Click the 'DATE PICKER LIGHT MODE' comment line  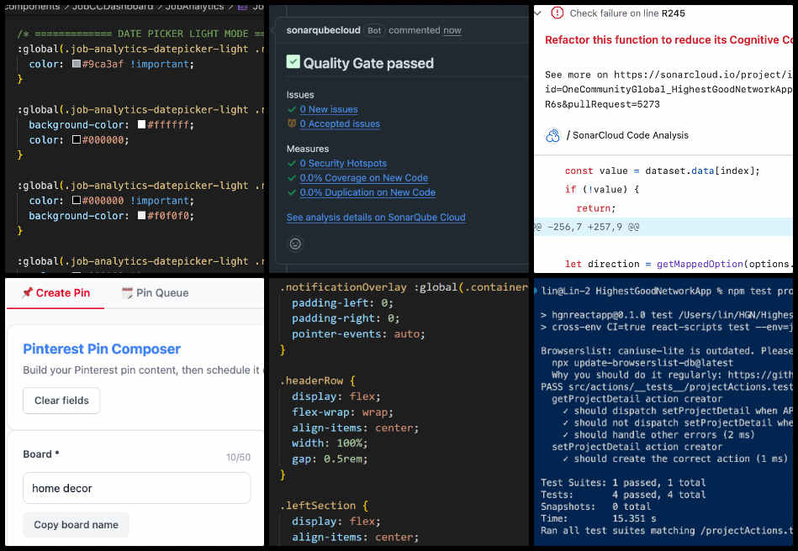(x=140, y=34)
